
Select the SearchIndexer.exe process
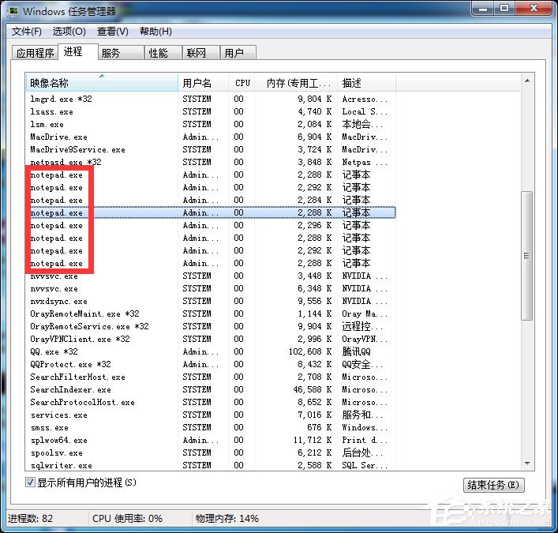click(211, 390)
